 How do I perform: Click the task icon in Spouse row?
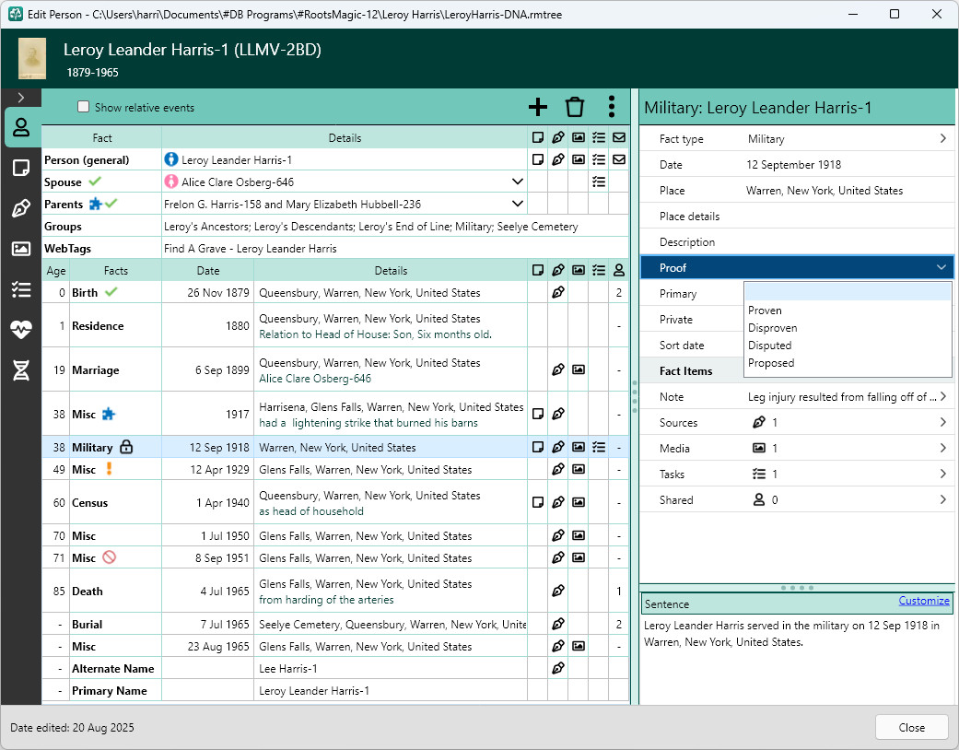coord(599,182)
